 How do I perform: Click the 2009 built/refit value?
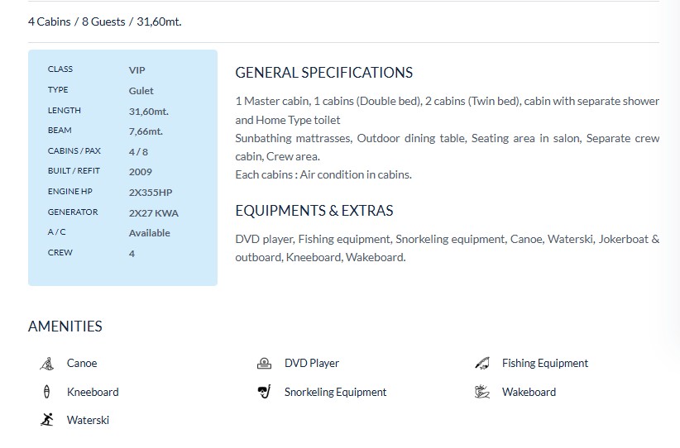141,173
